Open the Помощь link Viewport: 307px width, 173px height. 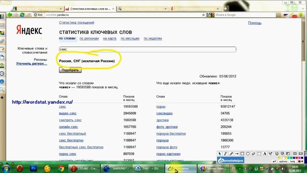255,23
